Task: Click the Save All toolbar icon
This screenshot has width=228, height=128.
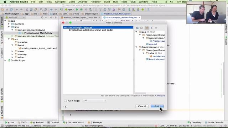Action: pyautogui.click(x=7, y=10)
